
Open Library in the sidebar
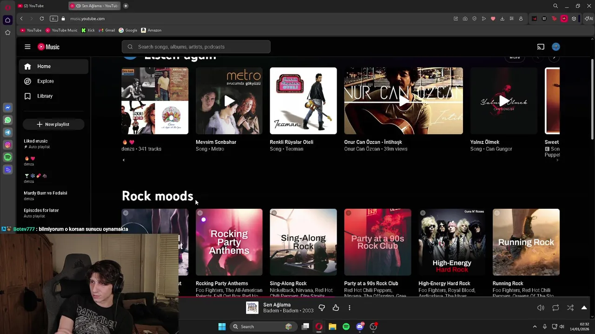tap(53, 96)
